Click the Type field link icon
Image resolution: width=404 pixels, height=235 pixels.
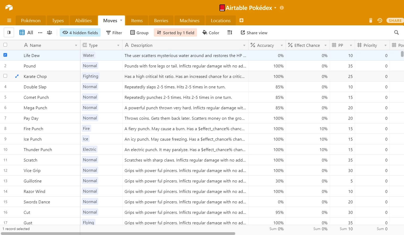coord(85,45)
